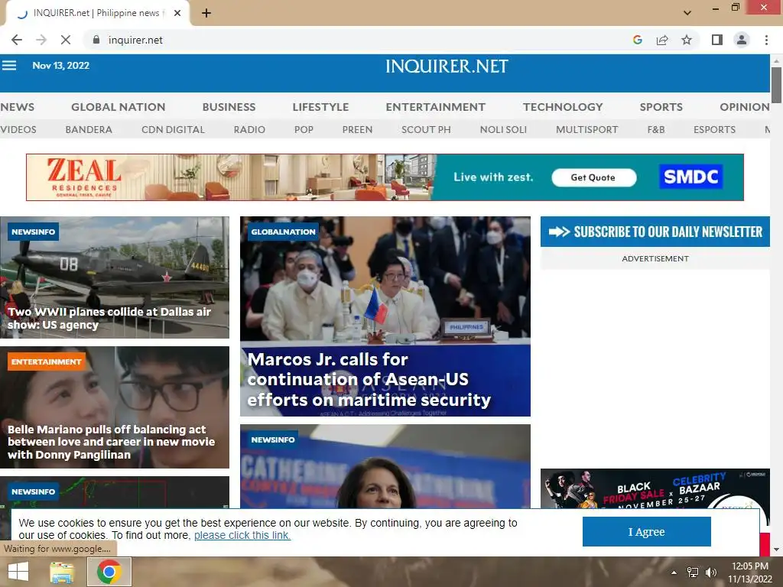Go to BANDERA link
783x587 pixels.
click(x=89, y=129)
